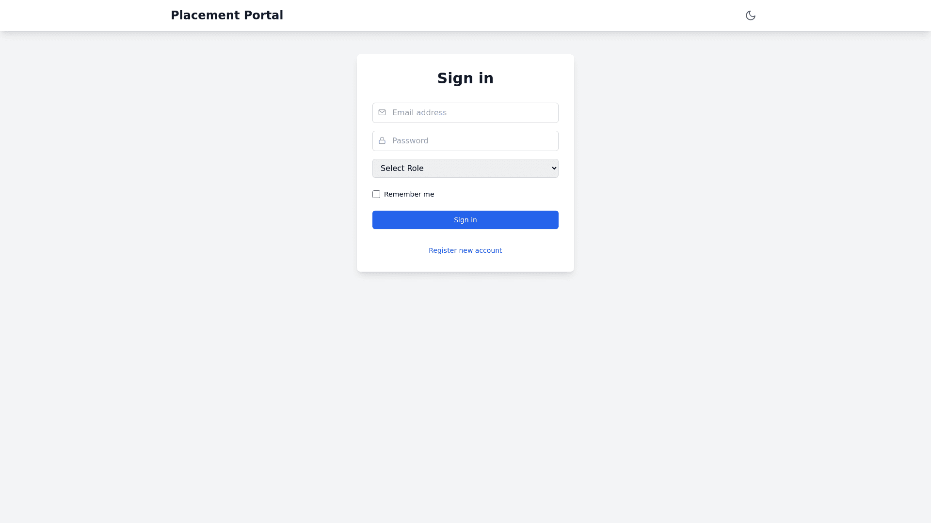Focus the Email address input field

473,113
